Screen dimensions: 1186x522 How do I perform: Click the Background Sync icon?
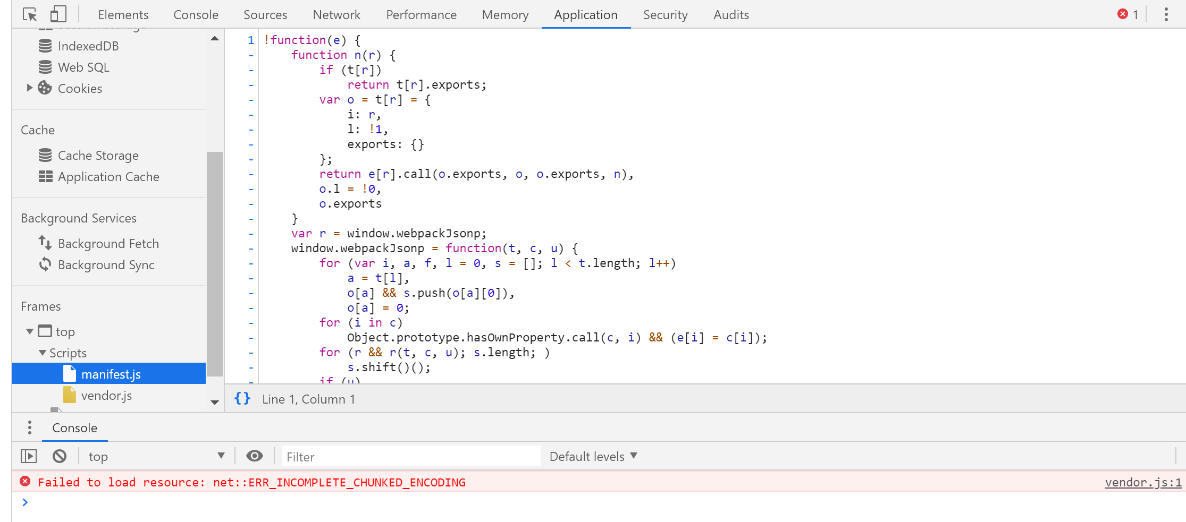45,264
